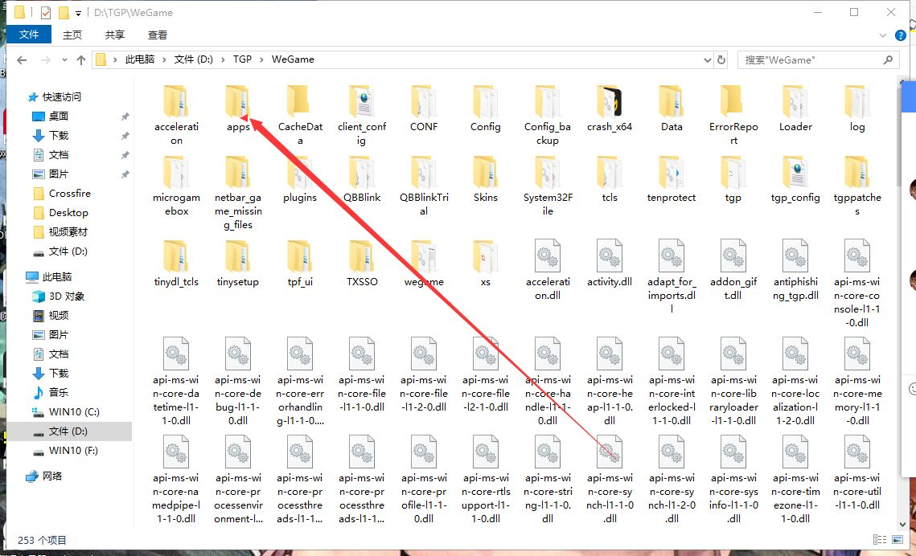Viewport: 916px width, 556px height.
Task: Open 视频素材 in the navigation pane
Action: tap(68, 231)
